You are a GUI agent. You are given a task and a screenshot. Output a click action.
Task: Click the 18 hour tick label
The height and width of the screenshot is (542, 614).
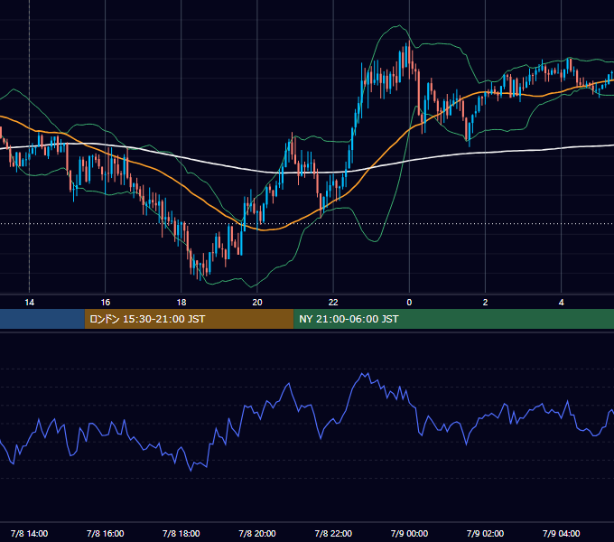tap(181, 303)
